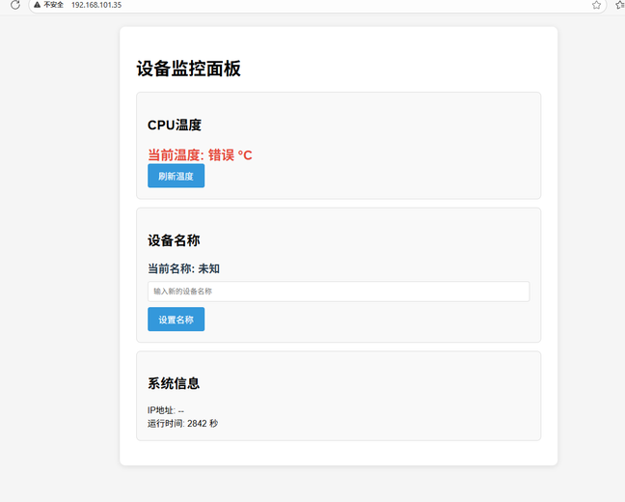This screenshot has height=502, width=625.
Task: Click the 2842 秒 uptime value
Action: click(x=203, y=423)
